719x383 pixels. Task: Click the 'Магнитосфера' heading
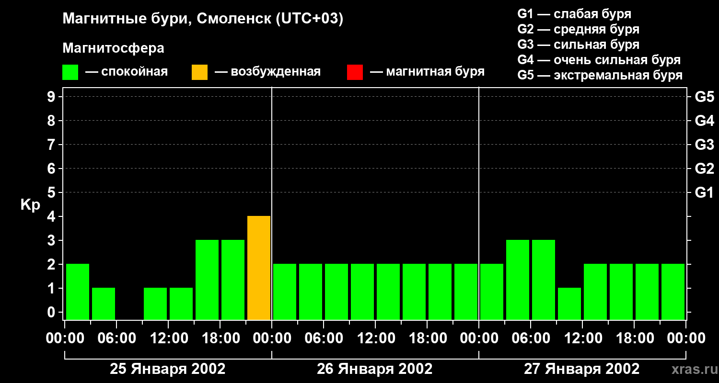[113, 48]
